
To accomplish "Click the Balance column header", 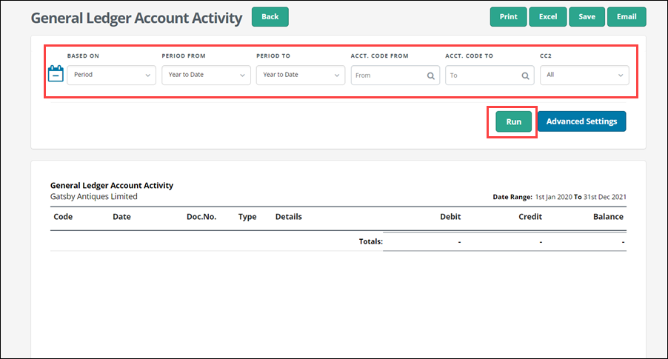I will 608,217.
